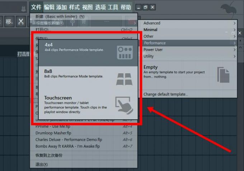244x171 pixels.
Task: Click the scissors cut tool icon
Action: 21,22
